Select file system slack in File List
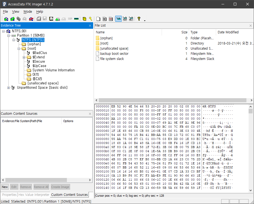The image size is (254, 204). tap(112, 59)
